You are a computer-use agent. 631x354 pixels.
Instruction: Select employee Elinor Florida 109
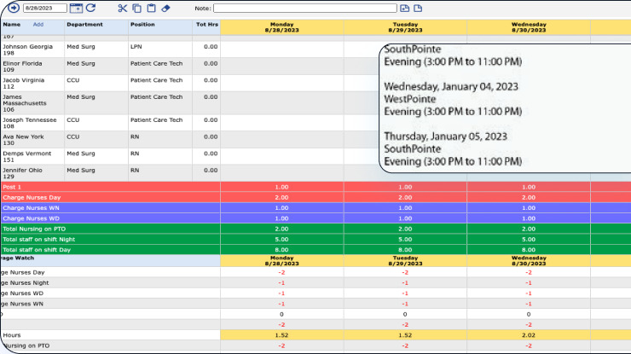pyautogui.click(x=22, y=67)
